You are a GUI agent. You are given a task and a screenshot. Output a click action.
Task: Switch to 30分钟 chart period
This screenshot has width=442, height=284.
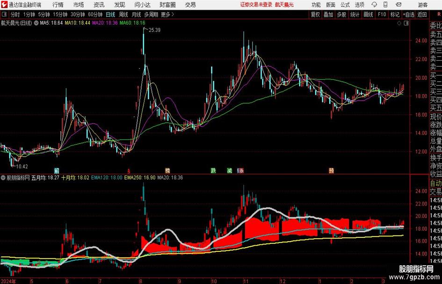[x=78, y=14]
